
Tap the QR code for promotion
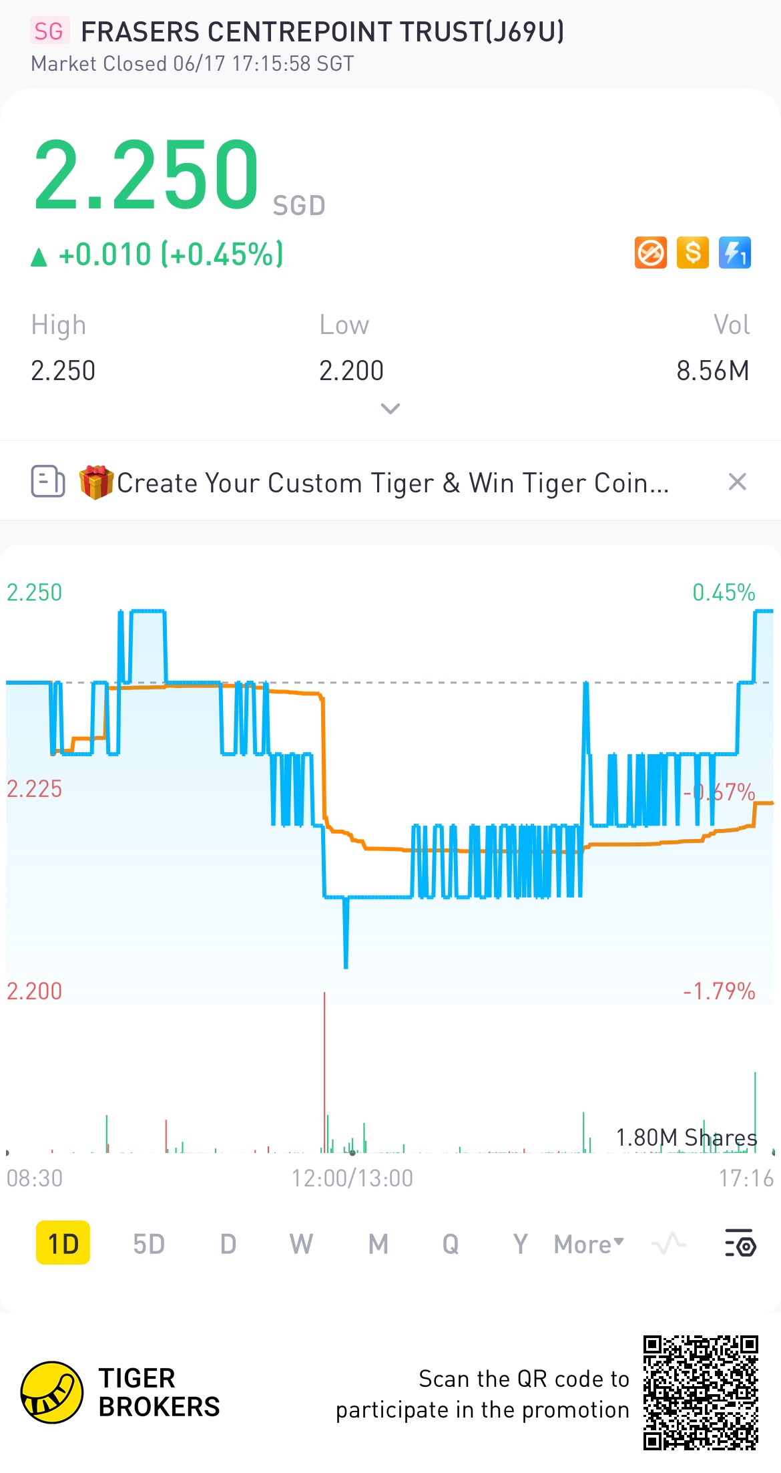tap(701, 1393)
